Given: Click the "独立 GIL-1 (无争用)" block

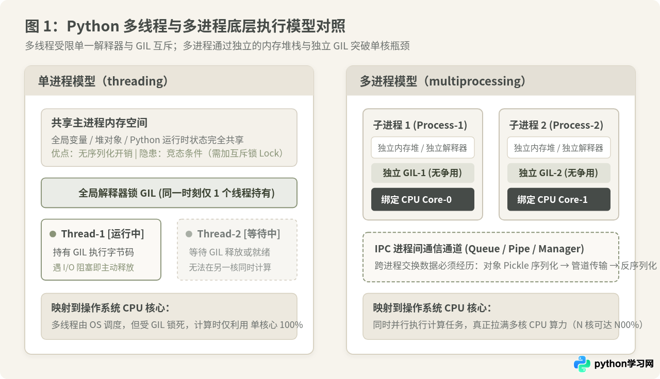Looking at the screenshot, I should [423, 173].
